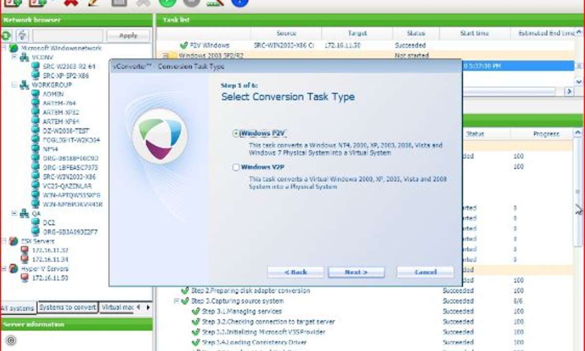Collapse the Hyper-V Servers node
The height and width of the screenshot is (351, 585).
[4, 269]
